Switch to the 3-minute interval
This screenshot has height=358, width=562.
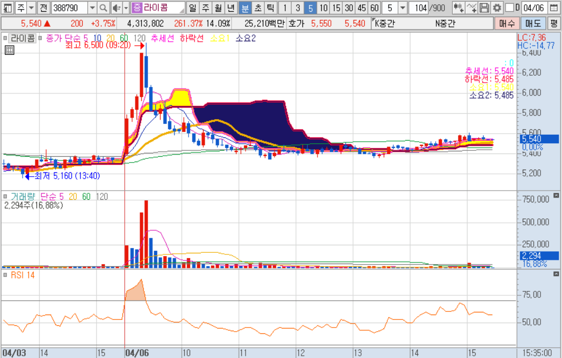tap(298, 8)
